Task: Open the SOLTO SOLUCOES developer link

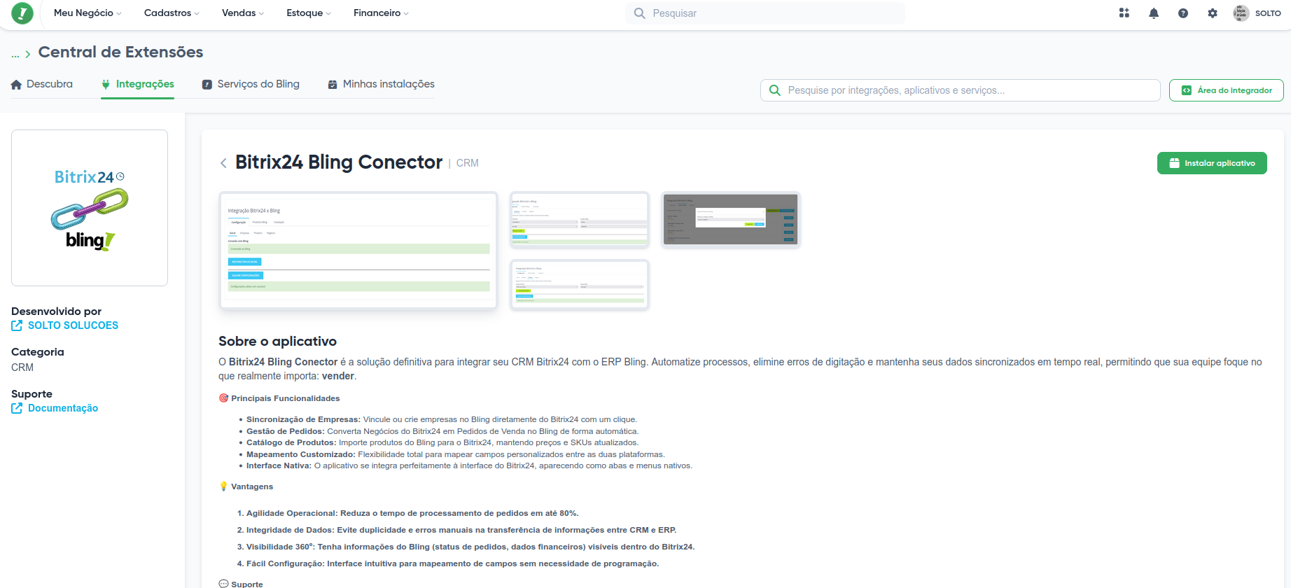Action: click(73, 325)
